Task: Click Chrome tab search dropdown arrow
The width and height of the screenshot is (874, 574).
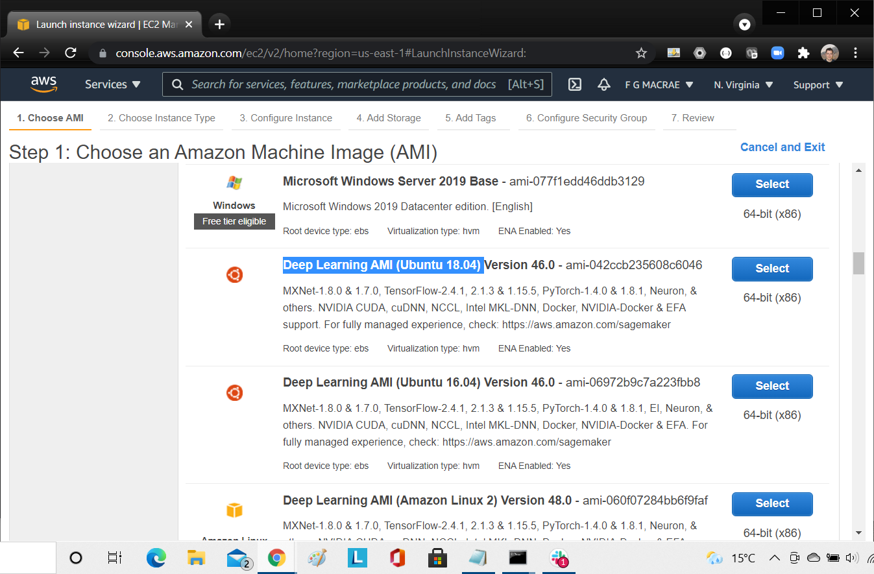Action: [745, 25]
